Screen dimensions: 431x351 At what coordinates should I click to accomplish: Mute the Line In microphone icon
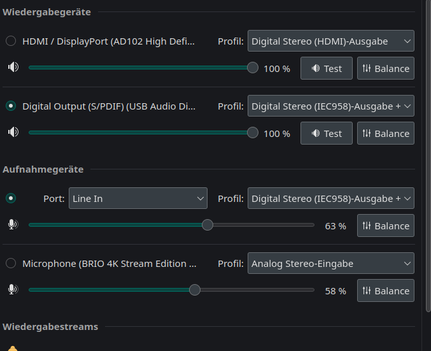point(13,224)
